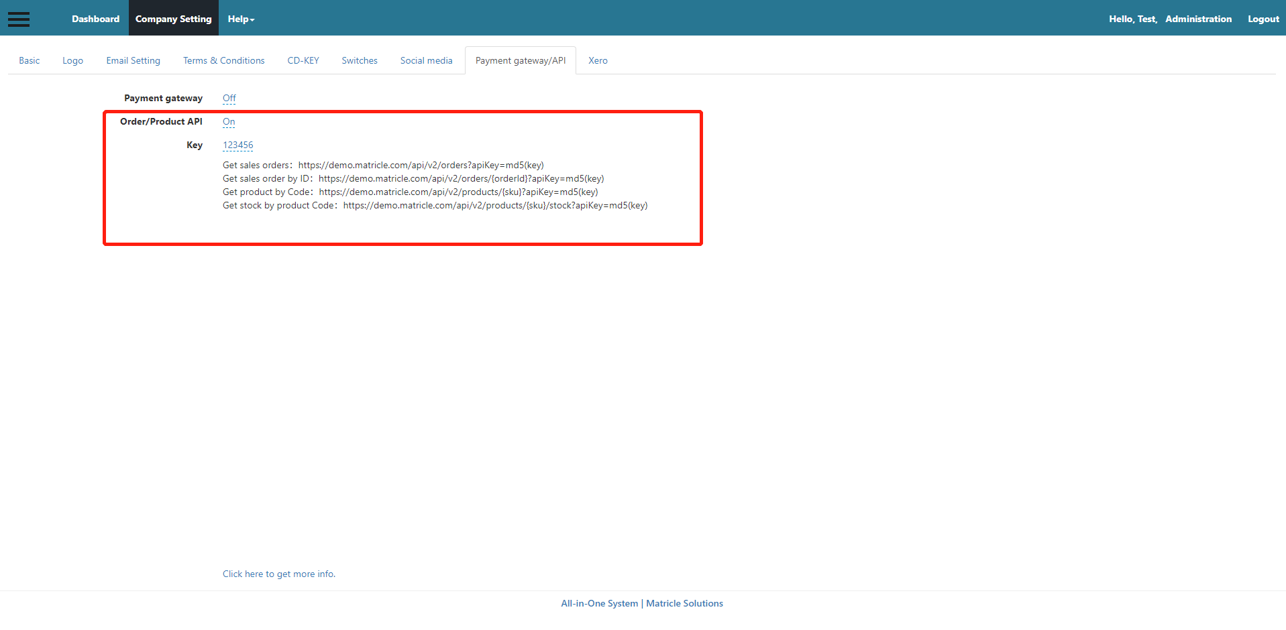Open Matricle Solutions footer link
The image size is (1286, 630).
pos(684,603)
